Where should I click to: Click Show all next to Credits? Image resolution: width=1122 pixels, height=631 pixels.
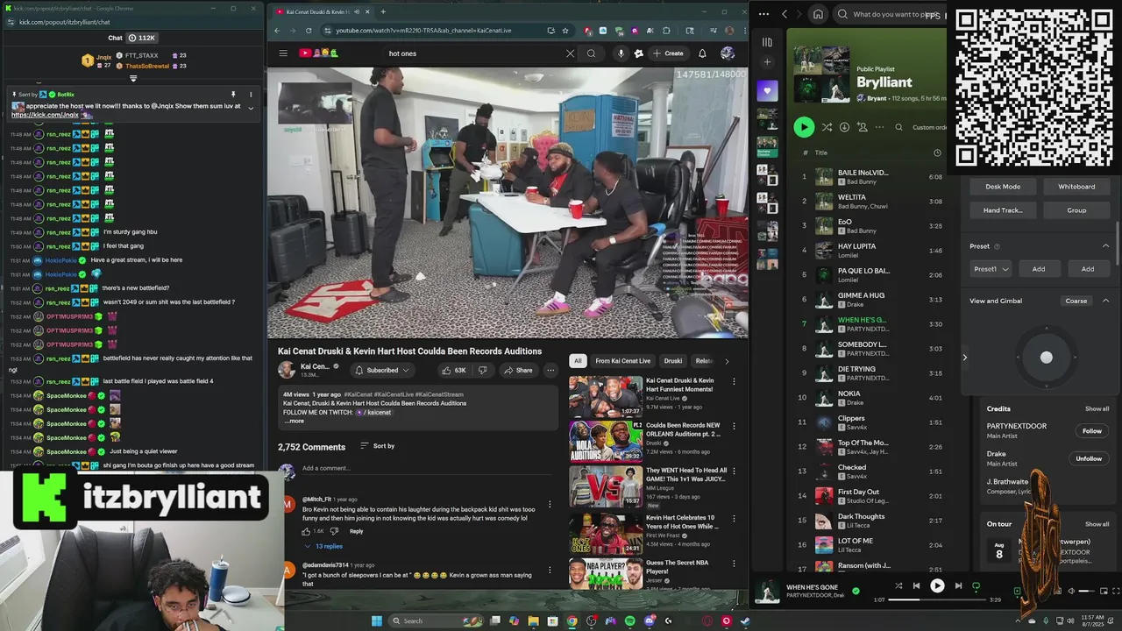click(1097, 408)
